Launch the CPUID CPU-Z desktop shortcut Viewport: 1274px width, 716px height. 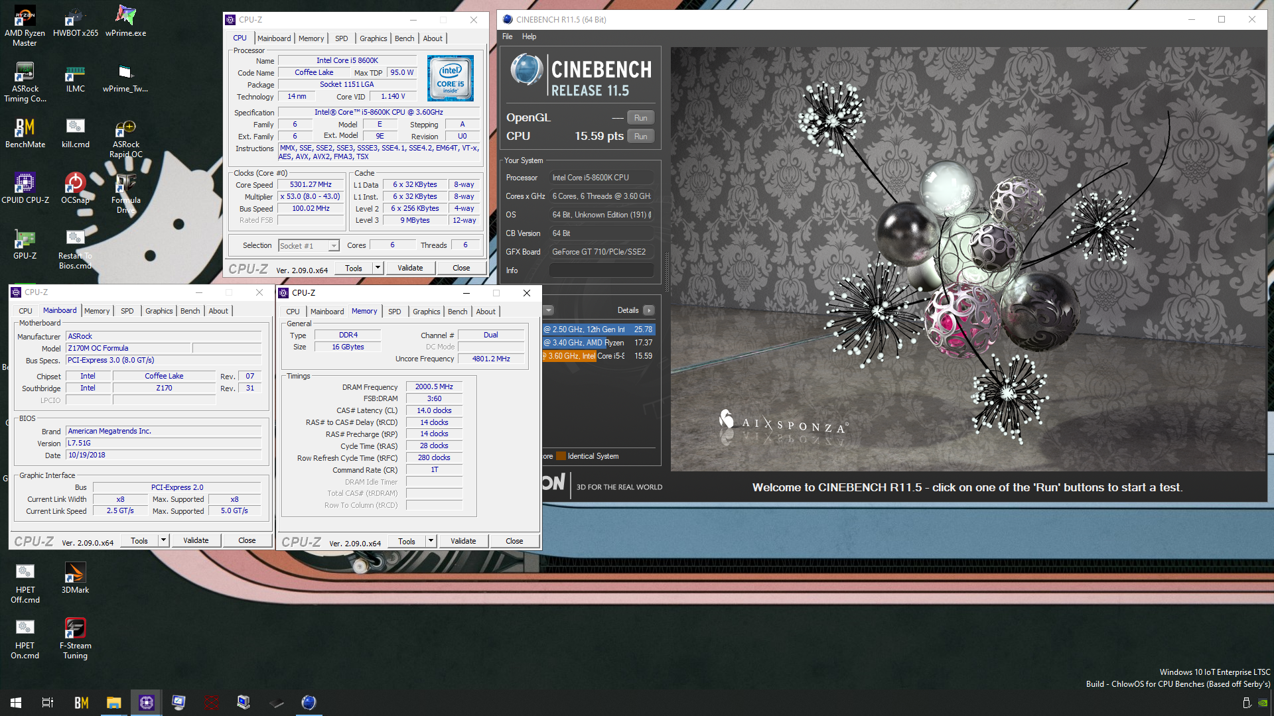click(x=25, y=188)
